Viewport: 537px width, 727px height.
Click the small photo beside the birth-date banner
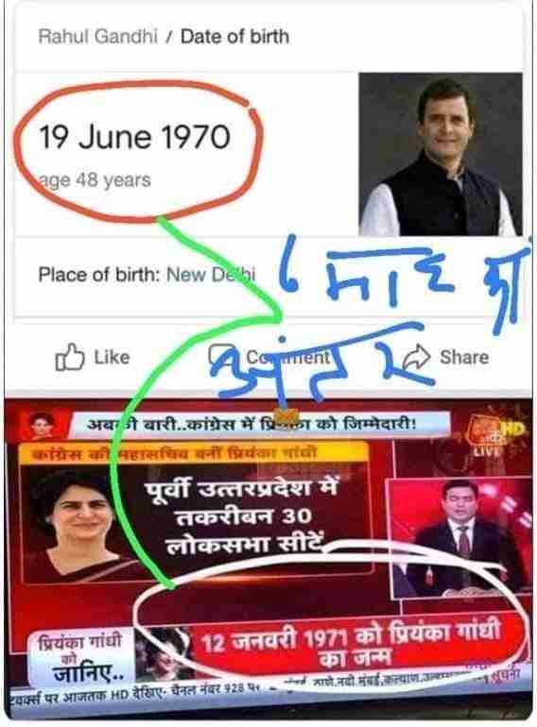pos(164,652)
